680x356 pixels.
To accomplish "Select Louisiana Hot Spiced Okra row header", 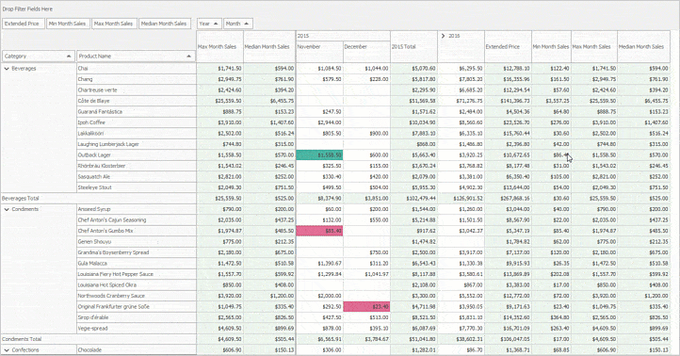I will [x=137, y=285].
